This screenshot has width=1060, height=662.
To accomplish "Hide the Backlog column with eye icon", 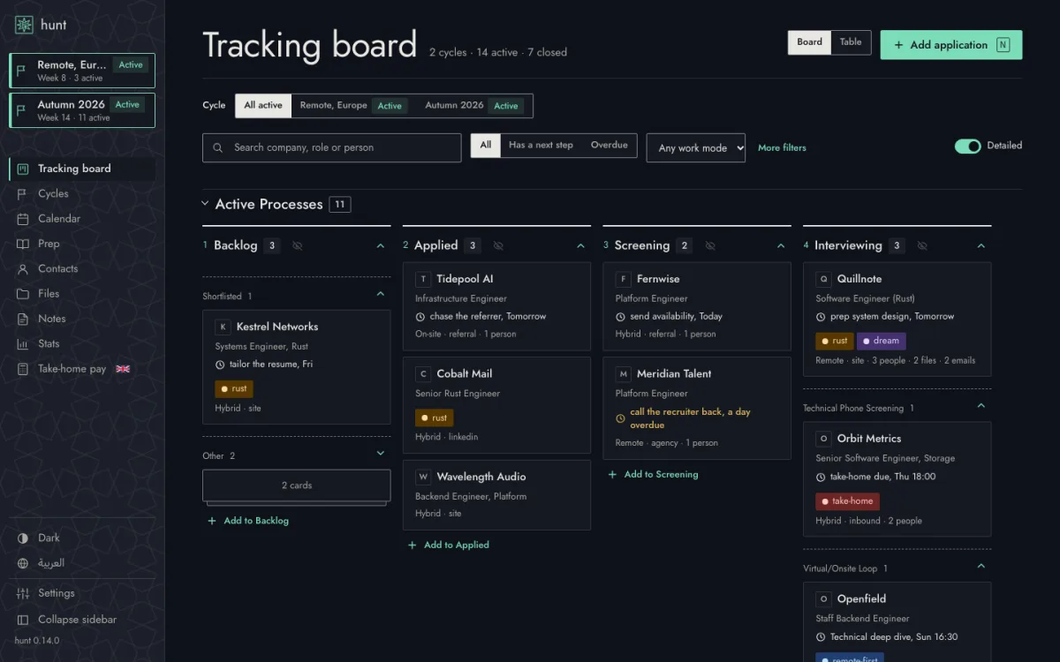I will pyautogui.click(x=297, y=246).
